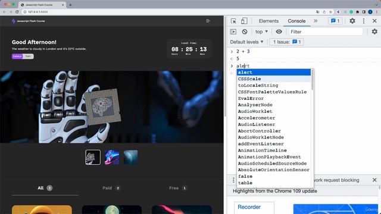Click the Javascript Flash Course logo
381x214 pixels.
29,21
